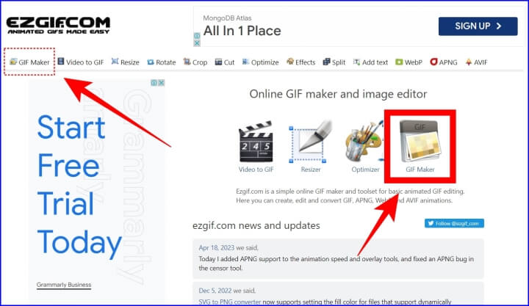Click the Grammarly Business link

pos(64,285)
